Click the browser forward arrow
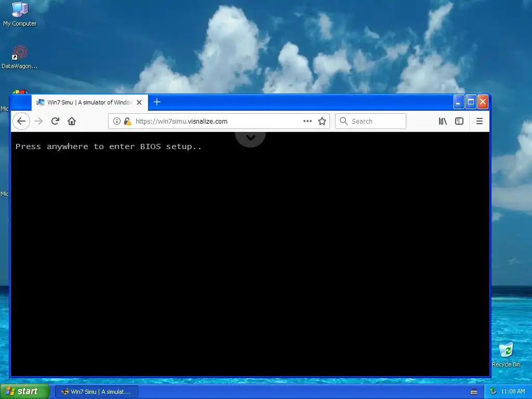The height and width of the screenshot is (399, 532). 38,121
